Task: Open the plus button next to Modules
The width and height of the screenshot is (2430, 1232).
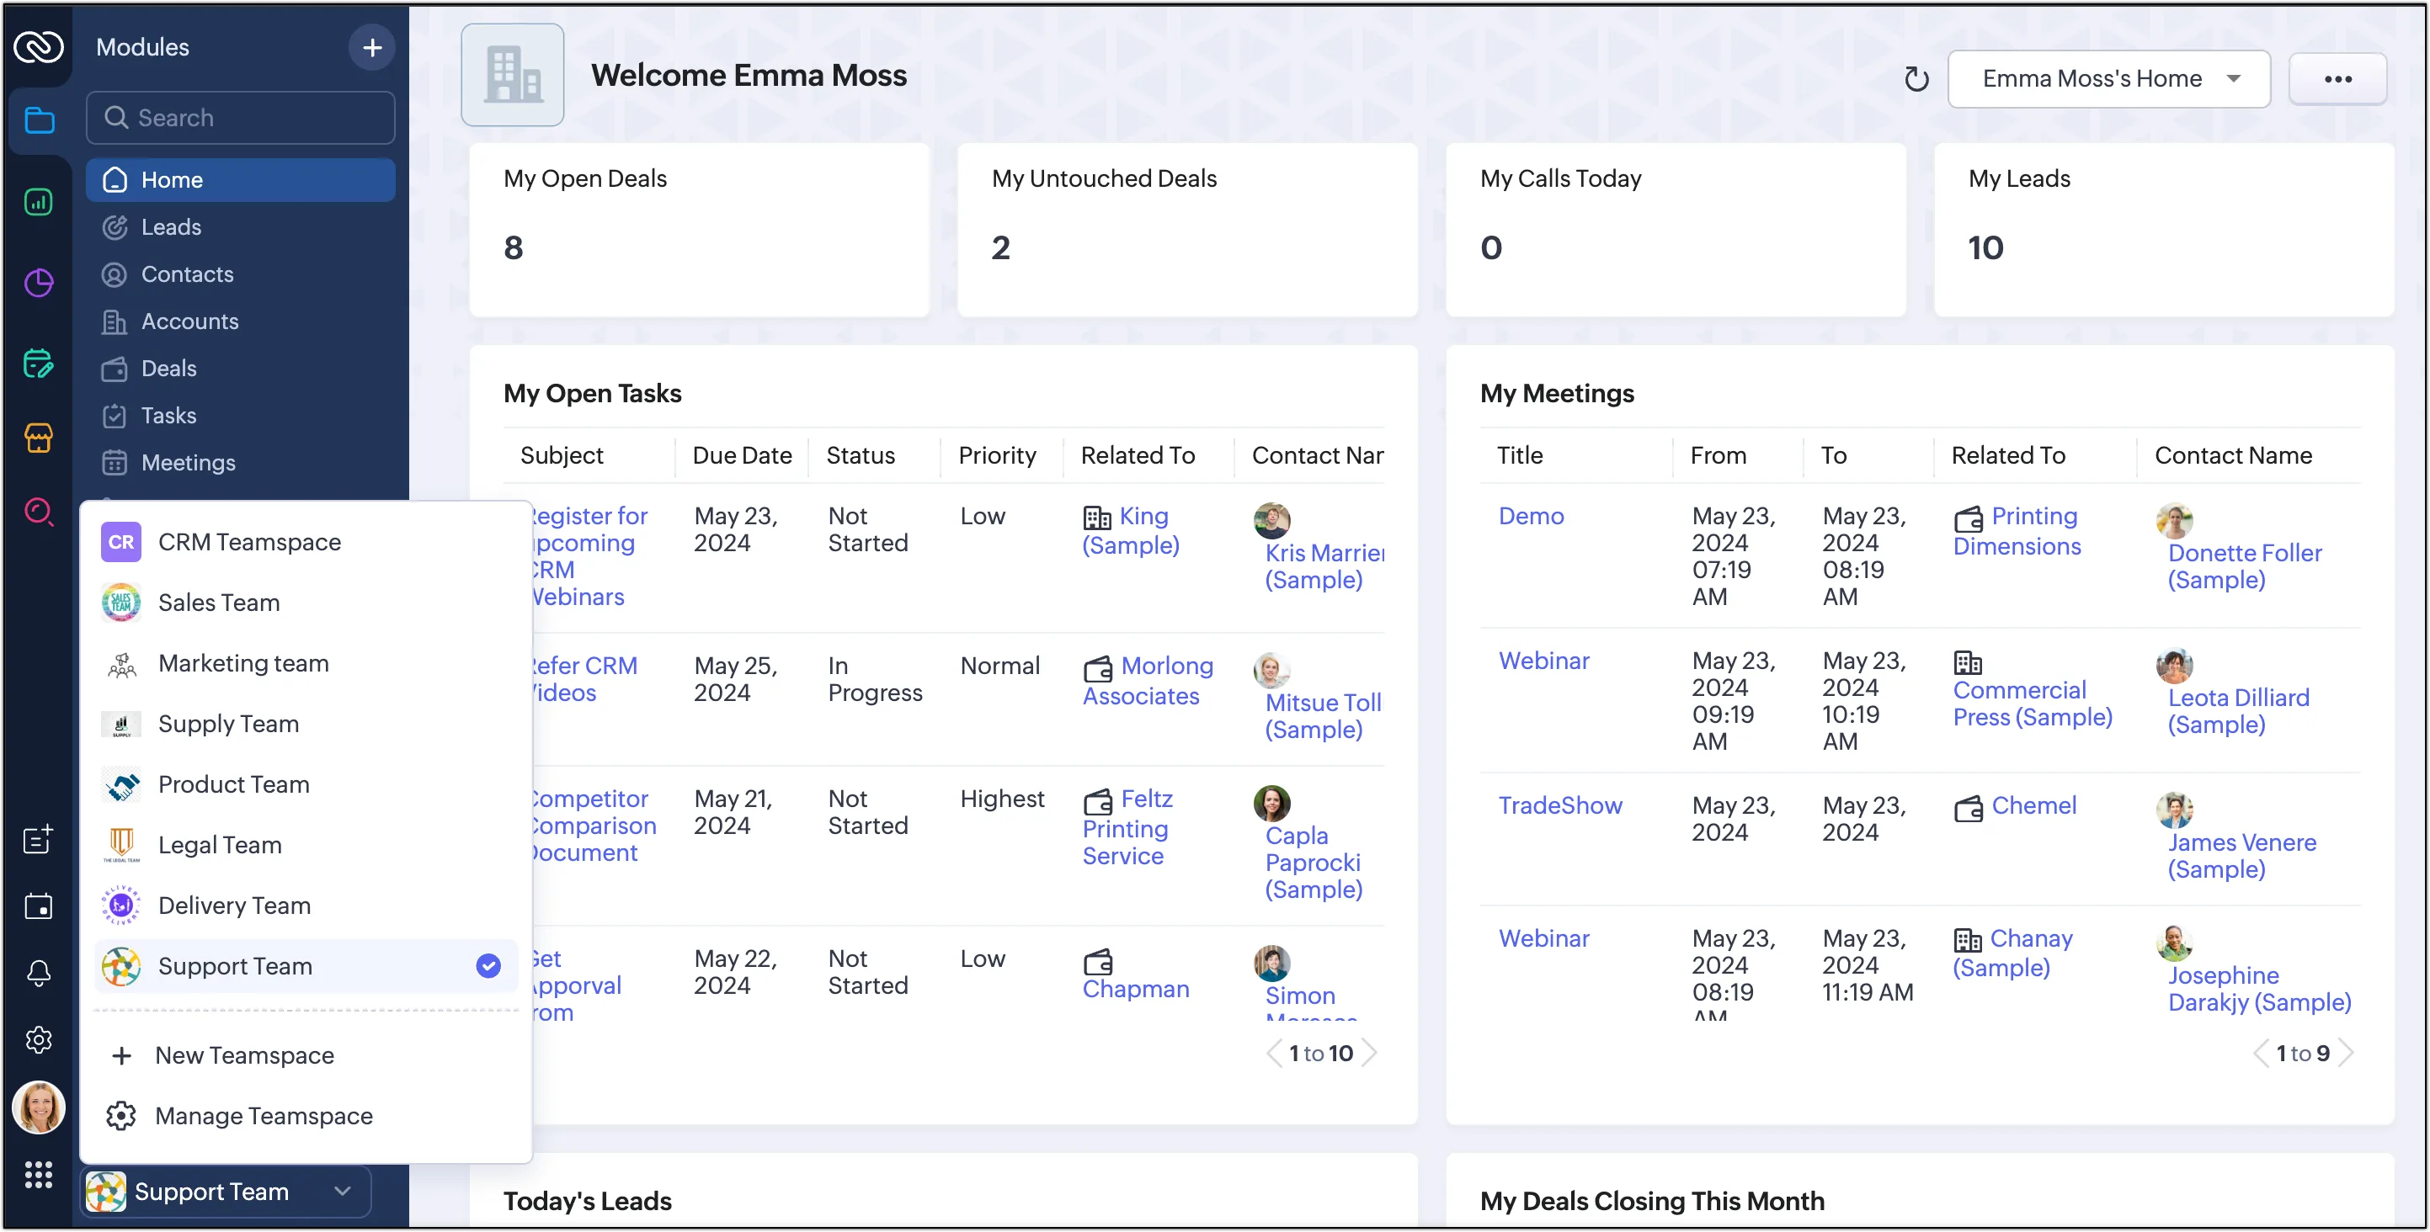Action: 371,47
